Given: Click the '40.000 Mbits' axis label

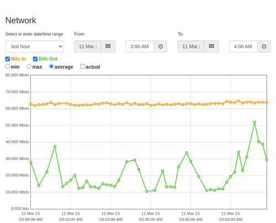Looking at the screenshot, I should (x=17, y=142).
